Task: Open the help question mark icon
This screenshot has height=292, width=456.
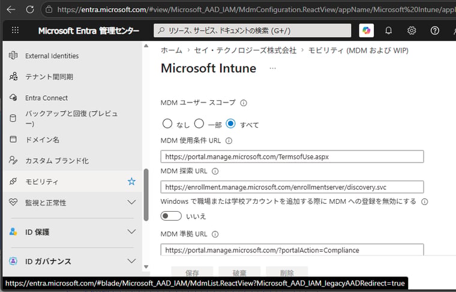Action: point(435,31)
